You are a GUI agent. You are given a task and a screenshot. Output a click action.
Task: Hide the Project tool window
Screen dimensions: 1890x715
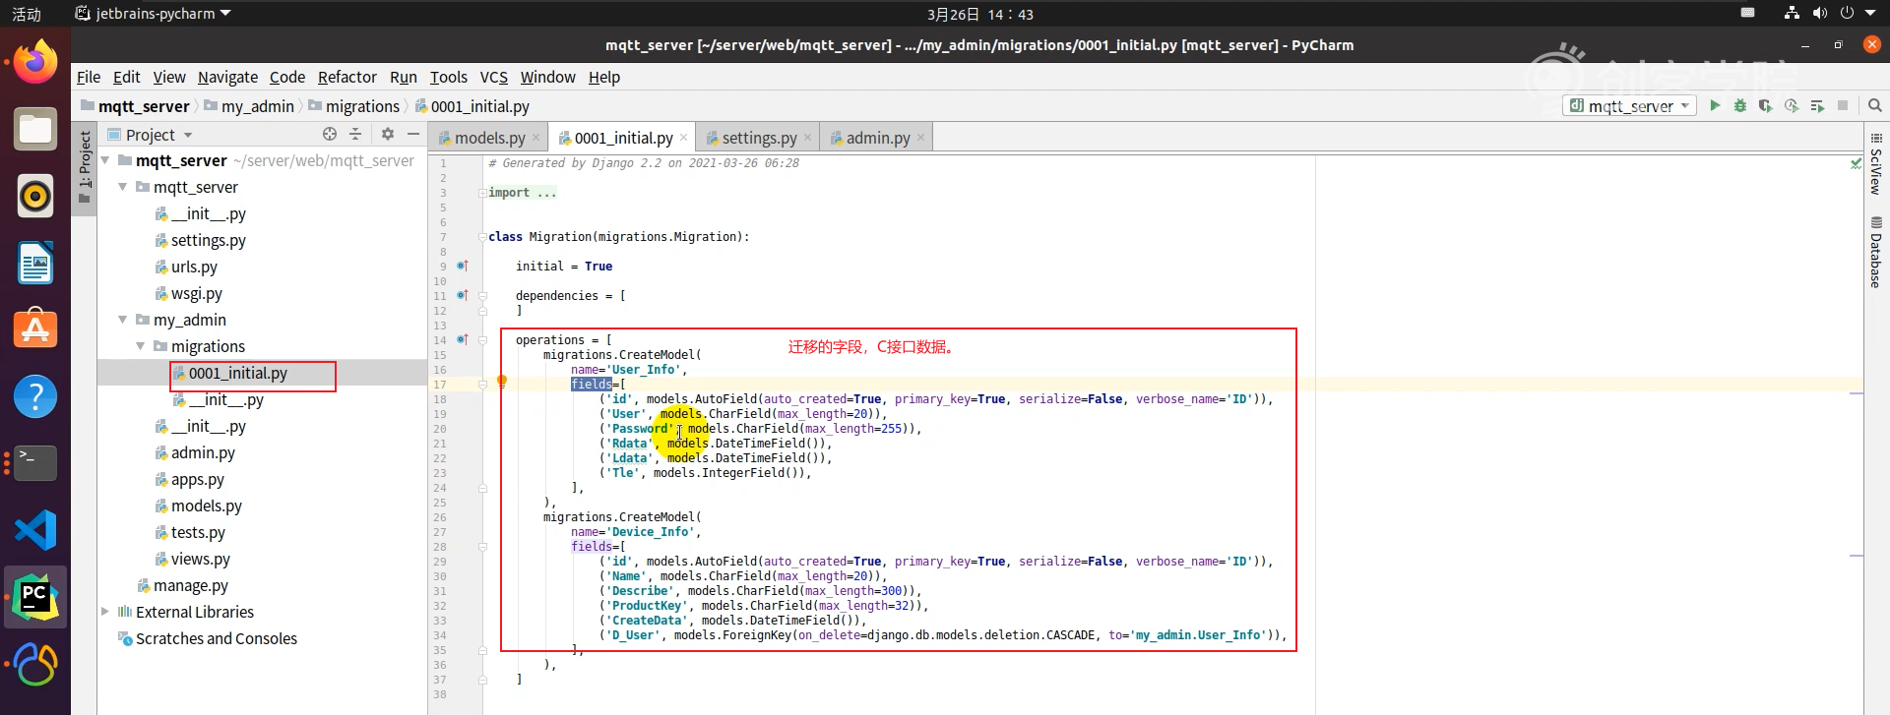point(413,134)
